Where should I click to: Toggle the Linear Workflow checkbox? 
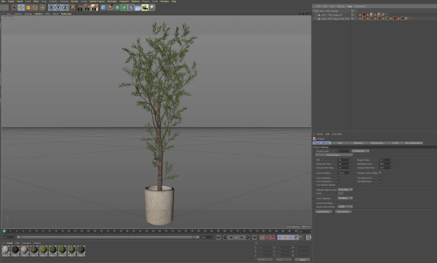pyautogui.click(x=339, y=203)
